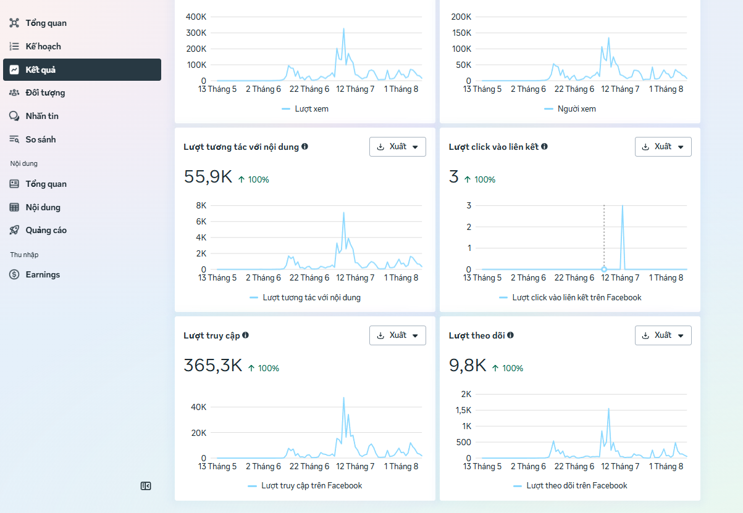The width and height of the screenshot is (743, 513).
Task: Click the 9,8K follows total value
Action: pyautogui.click(x=468, y=366)
